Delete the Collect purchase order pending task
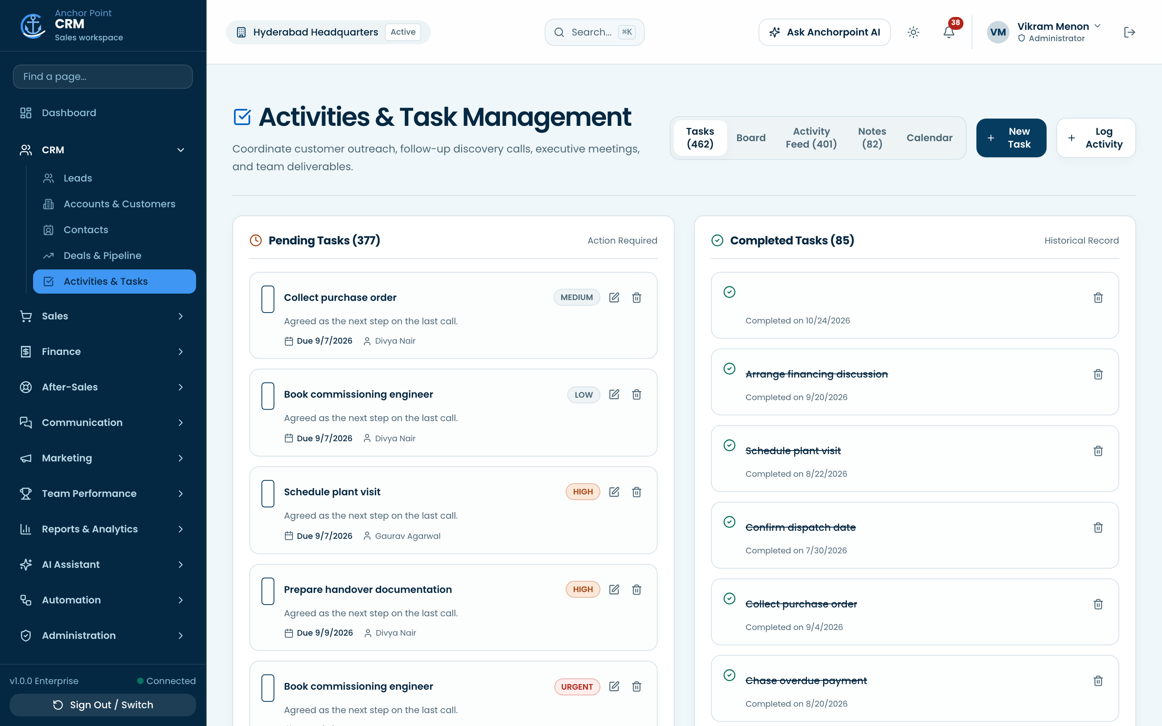 (x=637, y=297)
